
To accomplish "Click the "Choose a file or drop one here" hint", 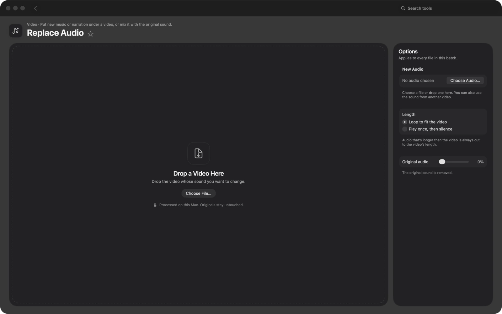I will pos(442,95).
